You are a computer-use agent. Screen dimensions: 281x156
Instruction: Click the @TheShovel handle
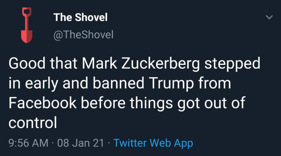(x=83, y=34)
